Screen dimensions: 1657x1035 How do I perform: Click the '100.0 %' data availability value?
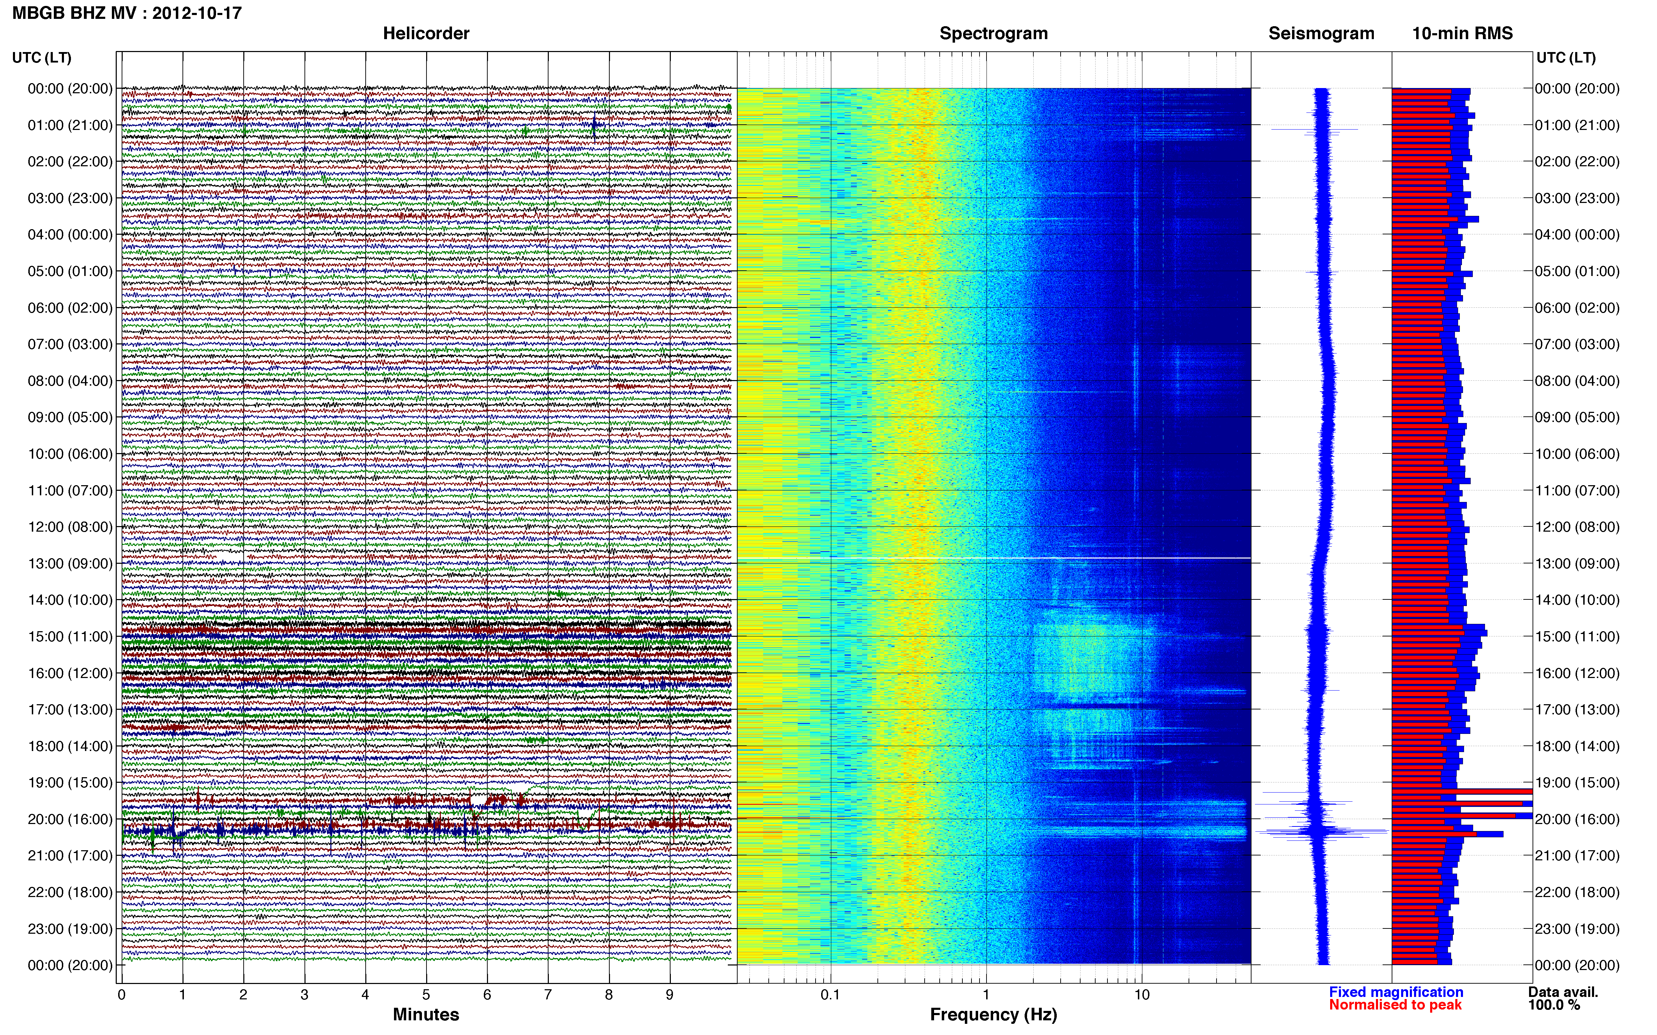click(1554, 1005)
